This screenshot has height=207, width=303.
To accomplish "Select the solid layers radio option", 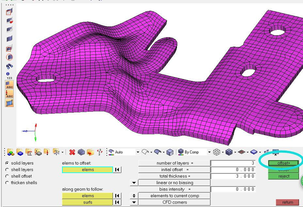I will (x=7, y=163).
